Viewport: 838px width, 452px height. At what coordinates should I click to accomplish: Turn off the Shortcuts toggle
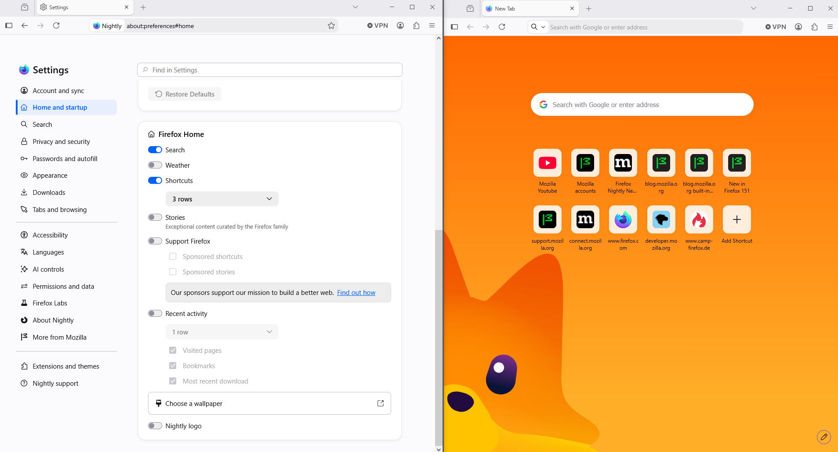click(155, 181)
